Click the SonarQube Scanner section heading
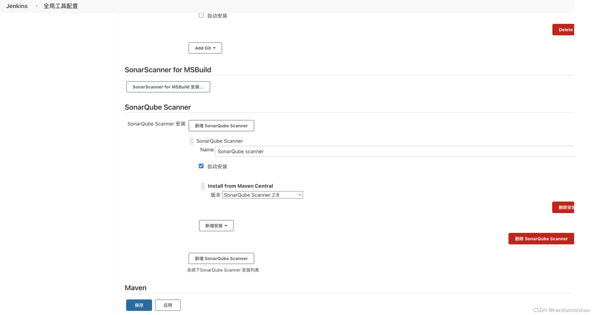The width and height of the screenshot is (594, 315). click(158, 107)
